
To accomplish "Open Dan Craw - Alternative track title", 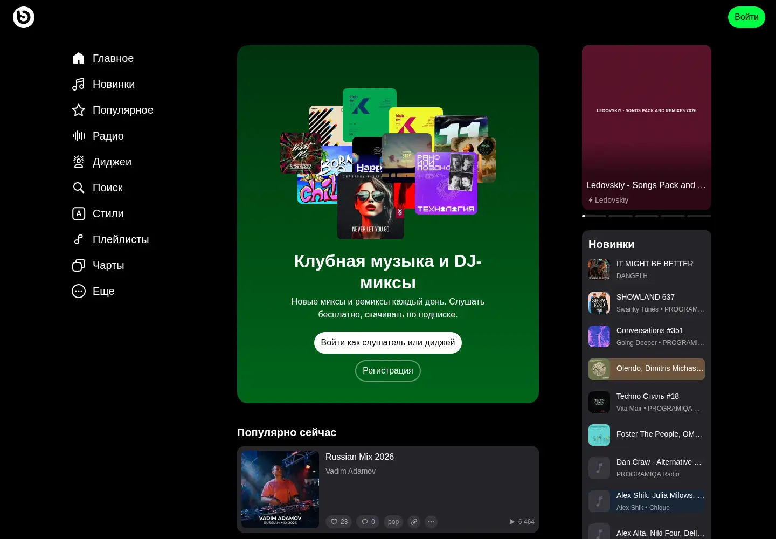I will pyautogui.click(x=659, y=462).
